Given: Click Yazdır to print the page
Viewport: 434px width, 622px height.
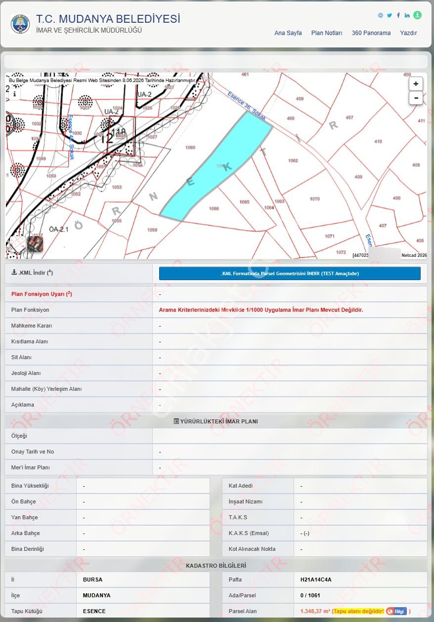Looking at the screenshot, I should (x=408, y=33).
